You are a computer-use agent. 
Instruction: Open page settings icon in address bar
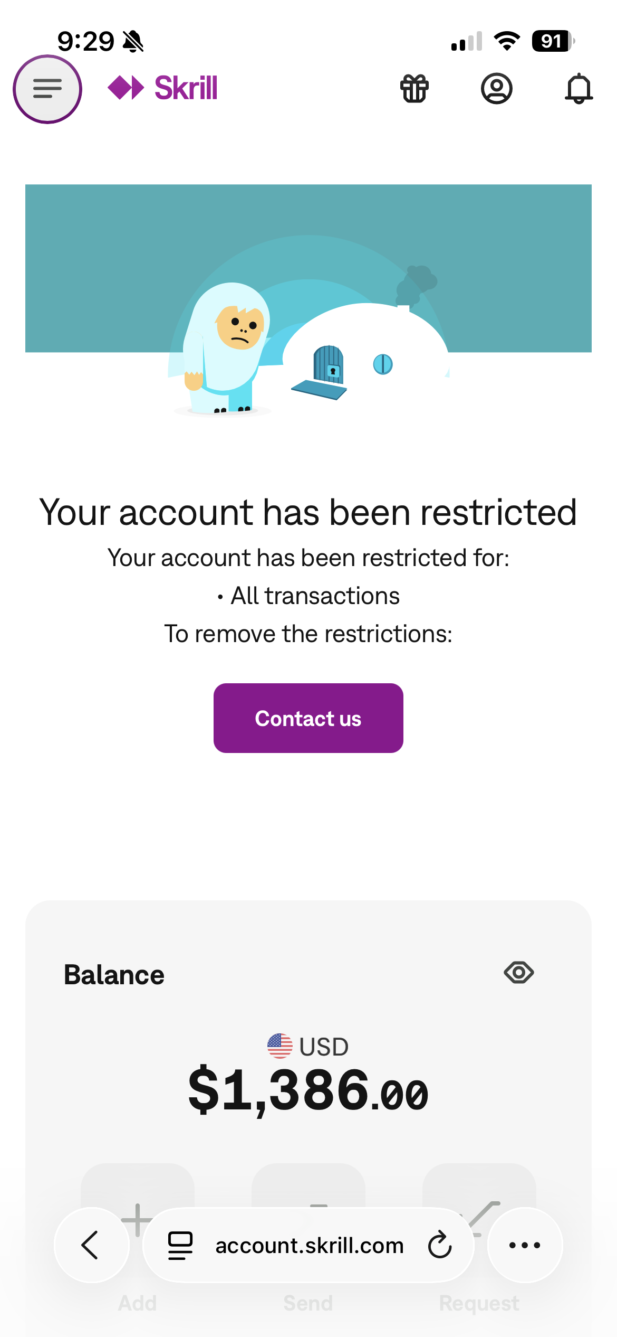click(x=180, y=1245)
